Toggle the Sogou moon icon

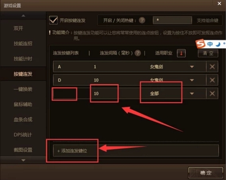[218, 44]
